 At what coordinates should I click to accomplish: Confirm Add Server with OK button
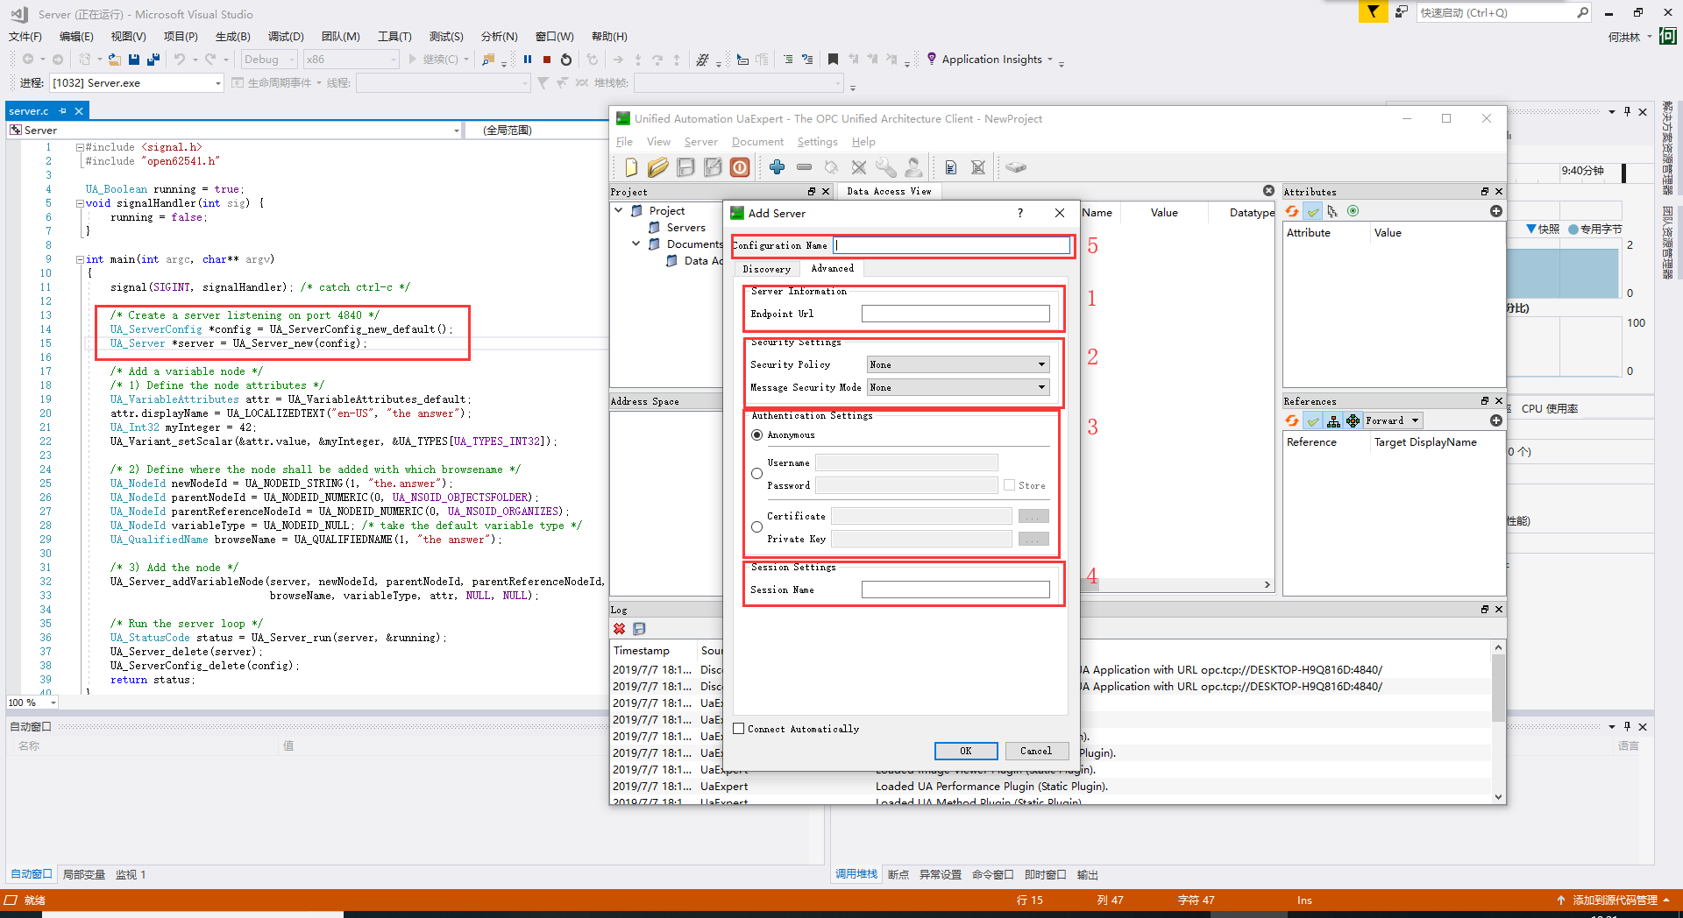(x=965, y=751)
